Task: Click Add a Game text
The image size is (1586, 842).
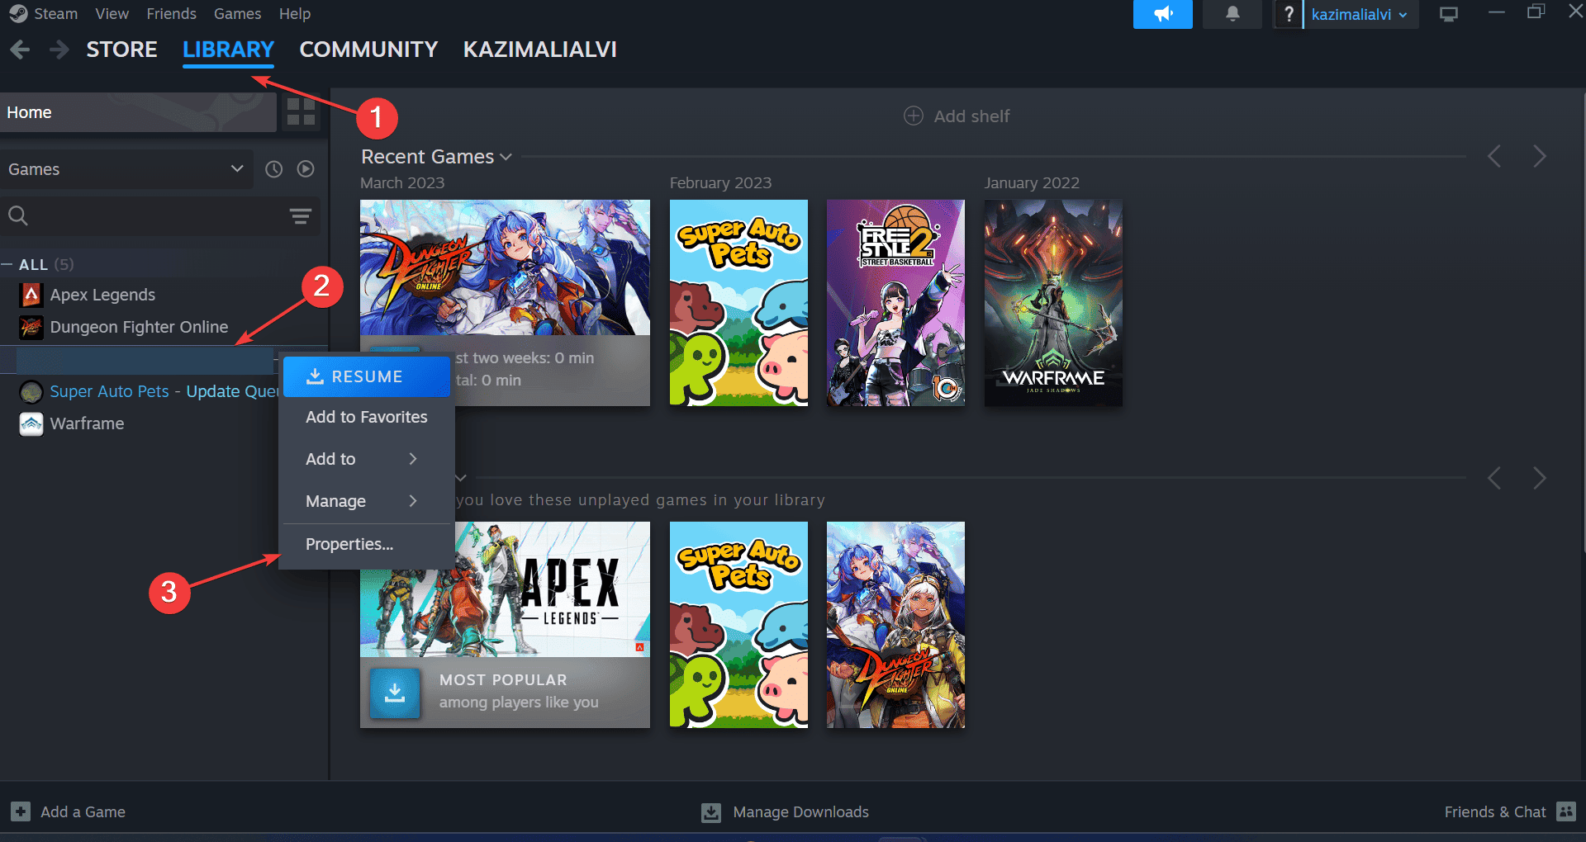Action: click(83, 811)
